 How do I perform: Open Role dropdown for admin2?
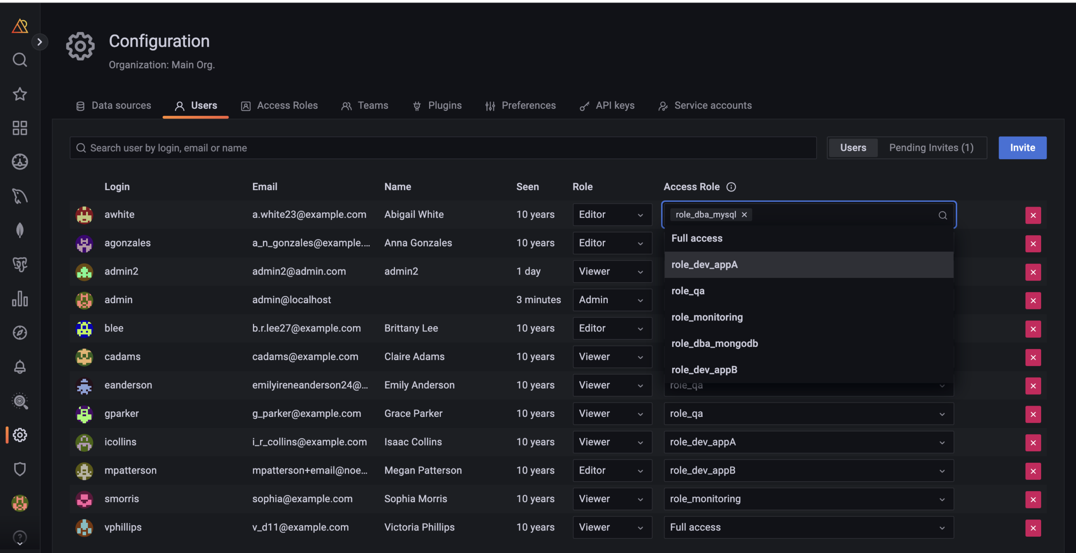(x=612, y=271)
